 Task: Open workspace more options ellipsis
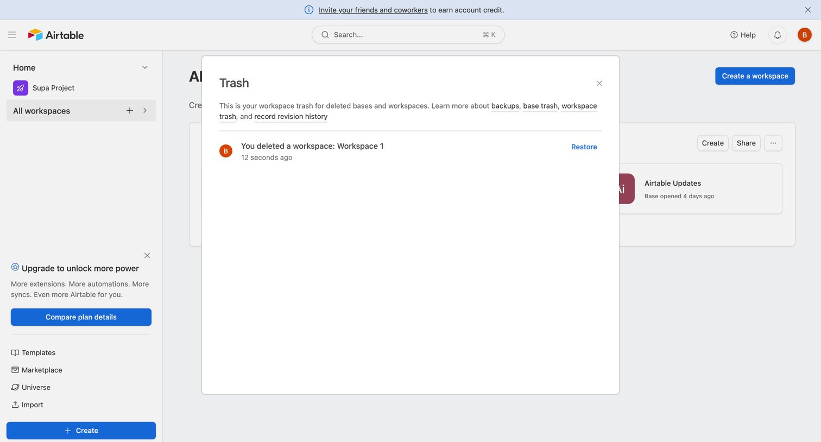[x=773, y=143]
